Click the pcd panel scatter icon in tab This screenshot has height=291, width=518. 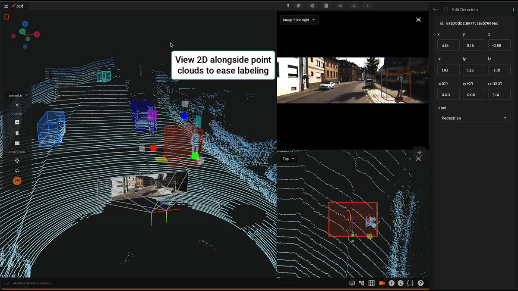tap(6, 6)
